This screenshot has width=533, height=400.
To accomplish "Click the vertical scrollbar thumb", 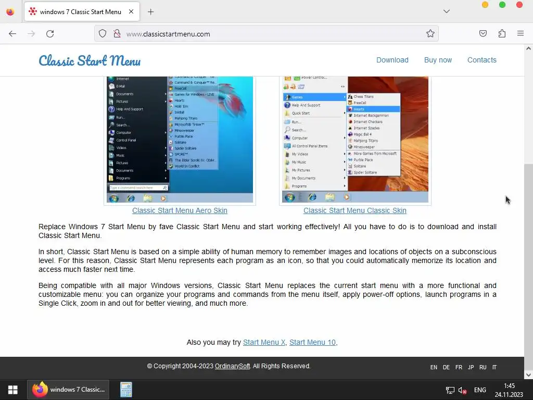I will [x=529, y=266].
